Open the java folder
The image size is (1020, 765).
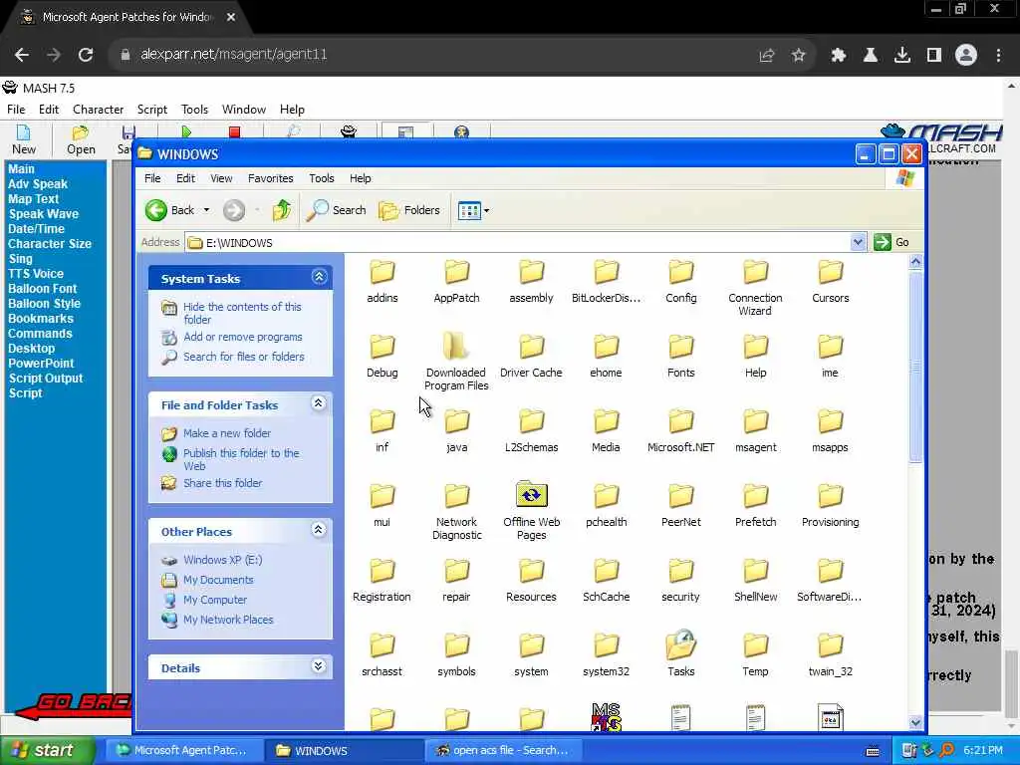point(456,430)
